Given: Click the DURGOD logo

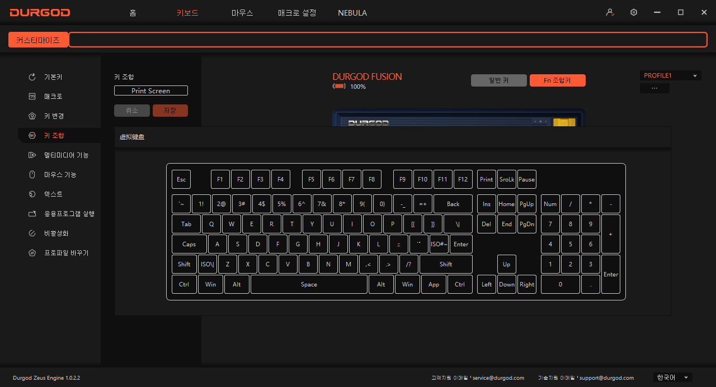Looking at the screenshot, I should click(40, 12).
